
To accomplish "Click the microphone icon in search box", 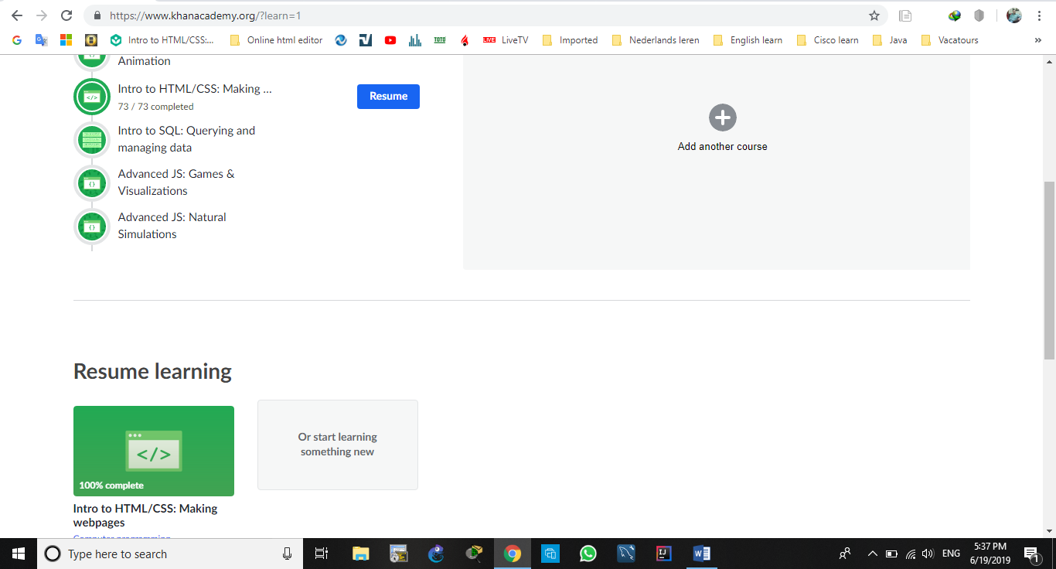I will coord(287,554).
